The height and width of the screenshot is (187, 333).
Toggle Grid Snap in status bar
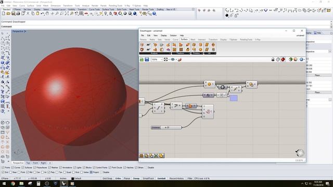pyautogui.click(x=107, y=179)
